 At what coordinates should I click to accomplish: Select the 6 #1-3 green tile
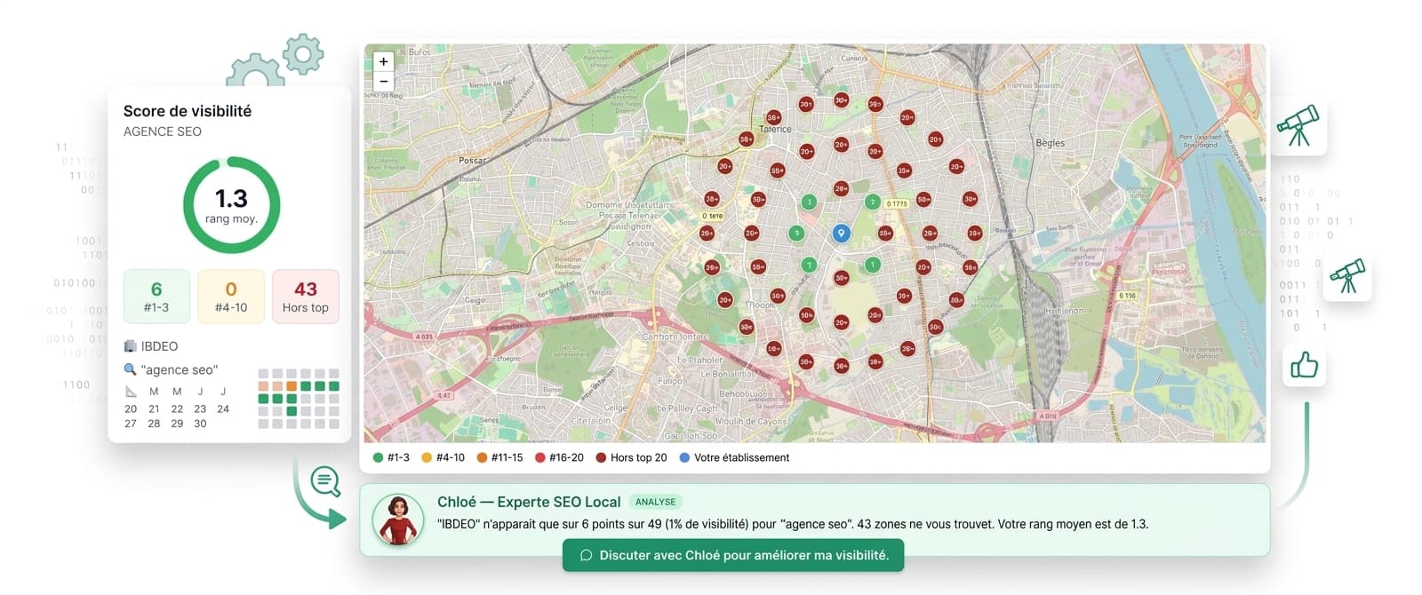[156, 296]
